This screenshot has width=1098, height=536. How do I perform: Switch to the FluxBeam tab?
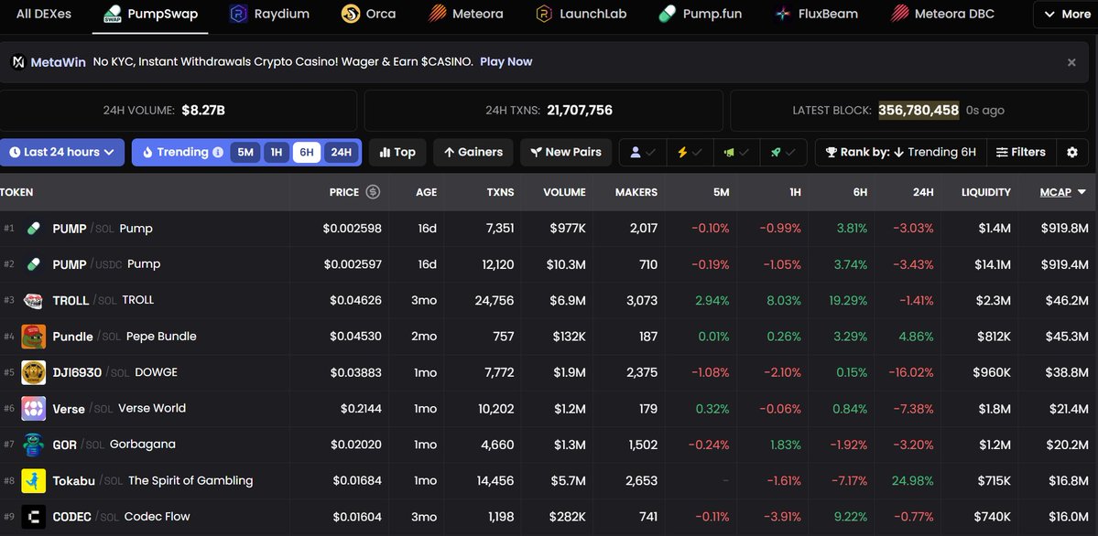(816, 14)
